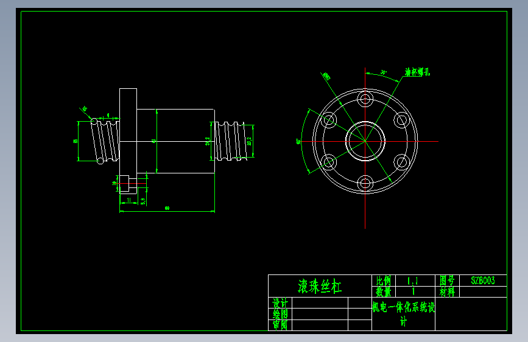528x342 pixels.
Task: Click the center bore circle of the flange
Action: 365,141
